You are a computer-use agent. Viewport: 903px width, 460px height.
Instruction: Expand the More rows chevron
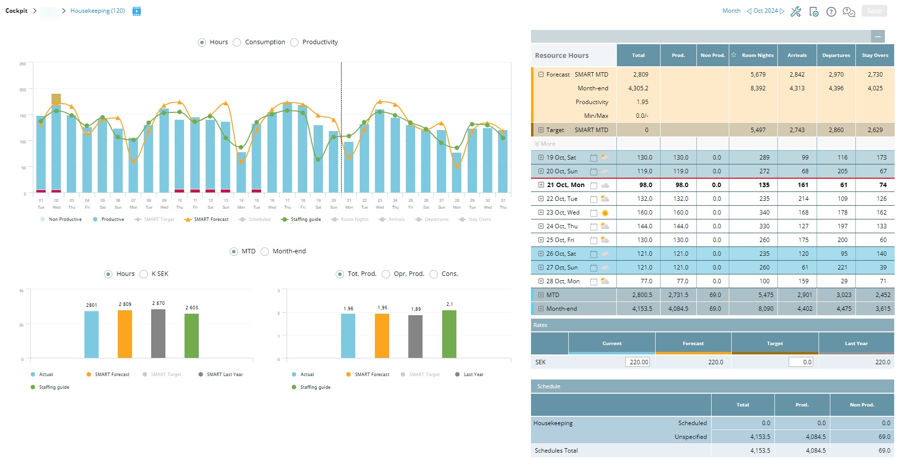[x=537, y=144]
